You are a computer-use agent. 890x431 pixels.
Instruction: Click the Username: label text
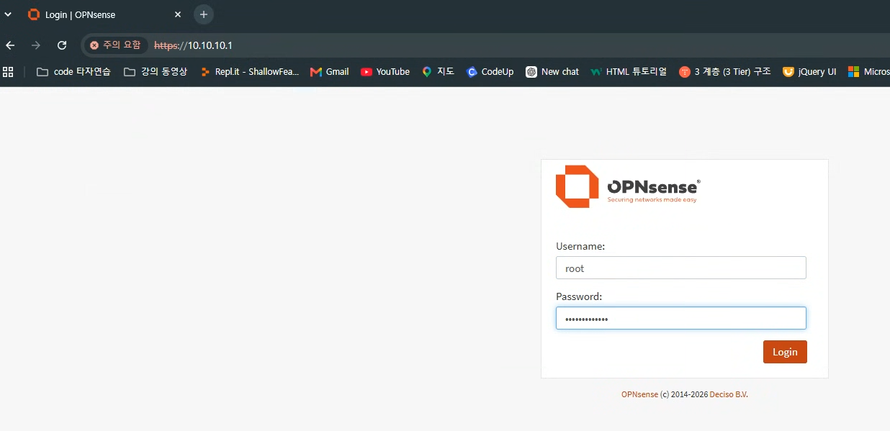(580, 246)
